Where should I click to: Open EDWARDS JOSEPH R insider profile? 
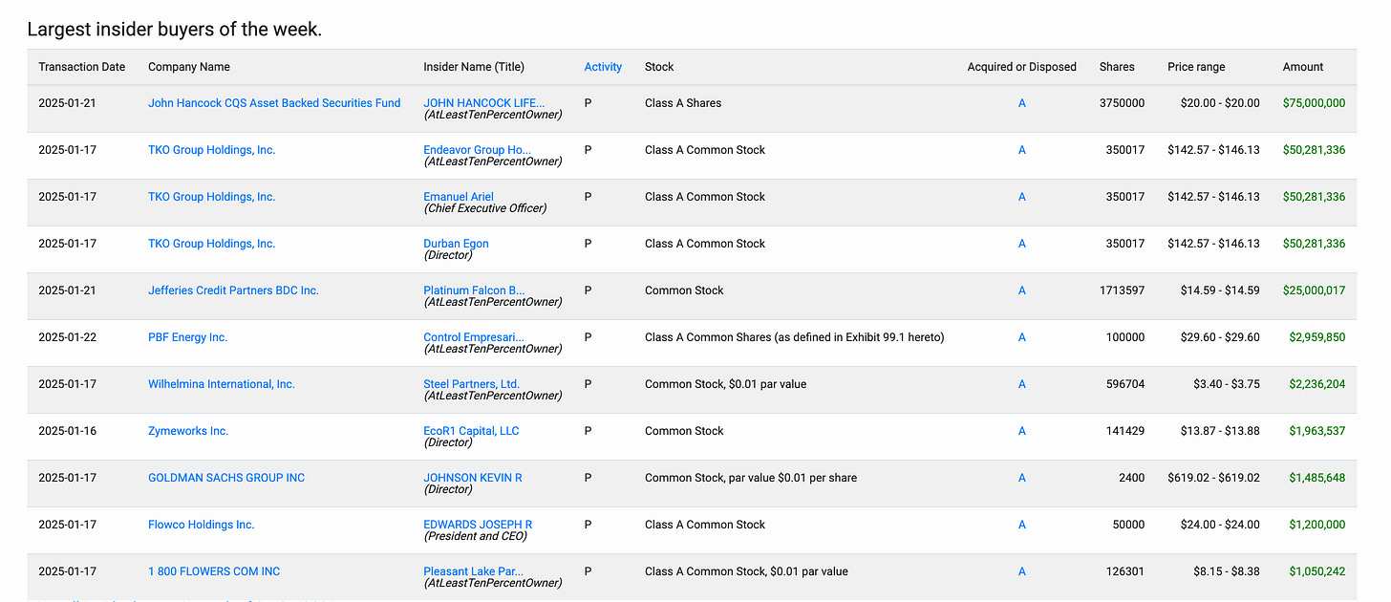coord(478,525)
